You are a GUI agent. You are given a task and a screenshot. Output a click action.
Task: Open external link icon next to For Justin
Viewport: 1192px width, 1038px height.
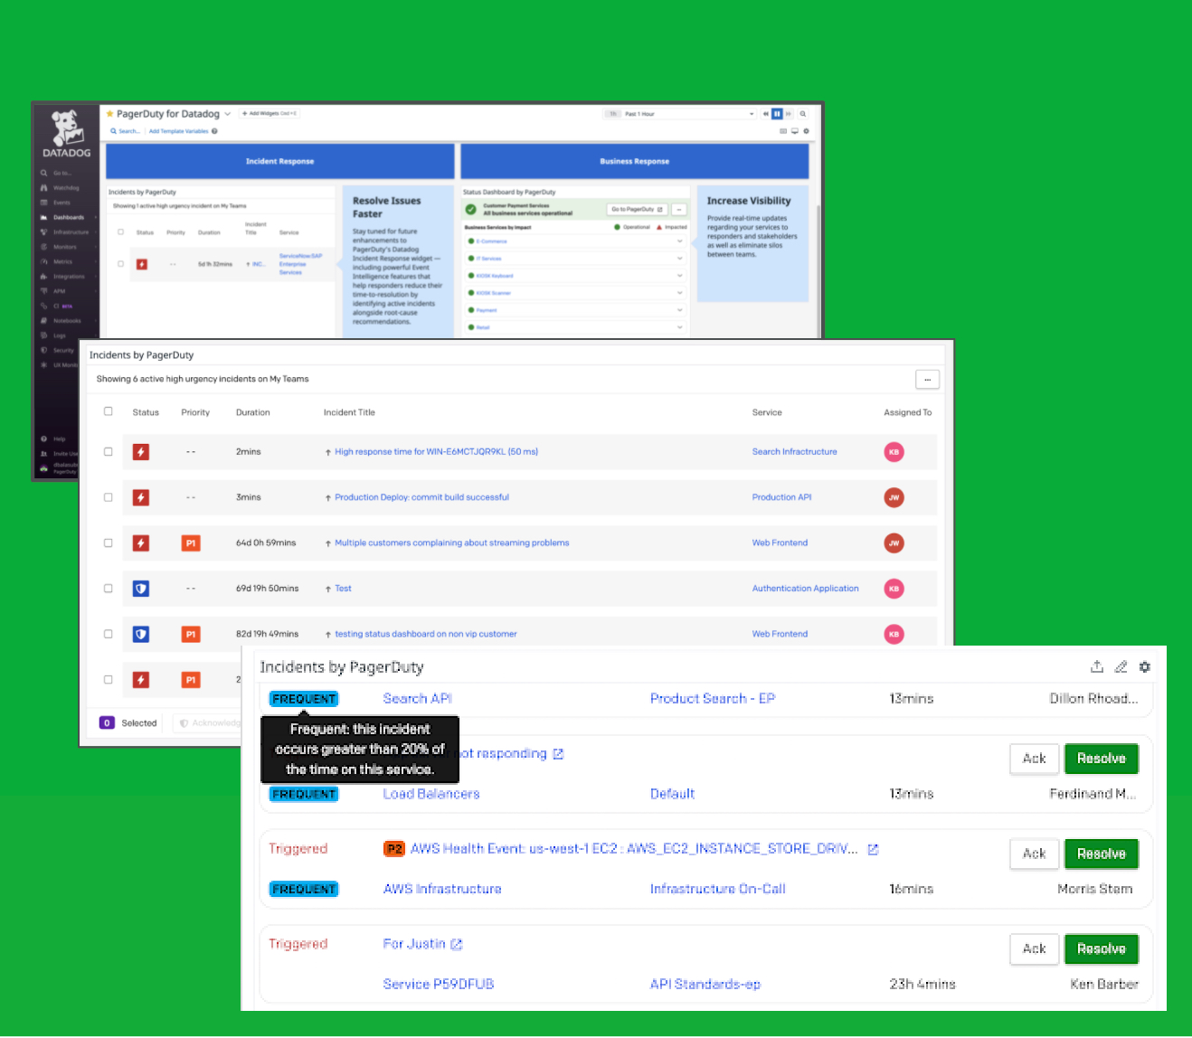click(x=457, y=944)
